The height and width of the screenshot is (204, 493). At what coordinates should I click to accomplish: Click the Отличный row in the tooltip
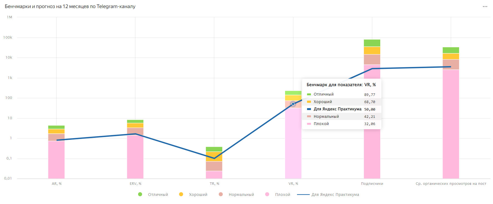tap(341, 94)
